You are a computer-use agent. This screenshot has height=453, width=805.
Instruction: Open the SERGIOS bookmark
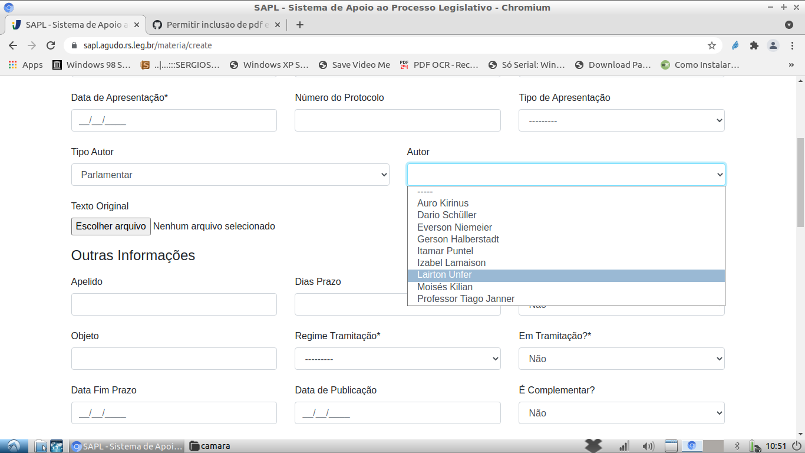(180, 65)
